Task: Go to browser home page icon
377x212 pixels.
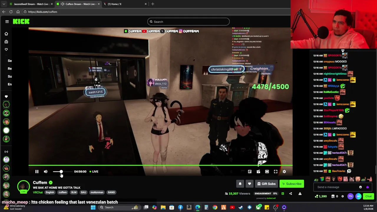Action: tap(18, 12)
